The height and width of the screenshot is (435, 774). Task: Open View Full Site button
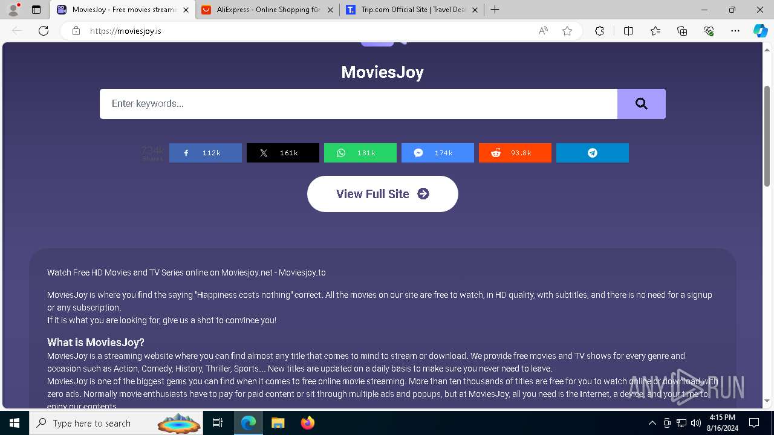tap(383, 194)
